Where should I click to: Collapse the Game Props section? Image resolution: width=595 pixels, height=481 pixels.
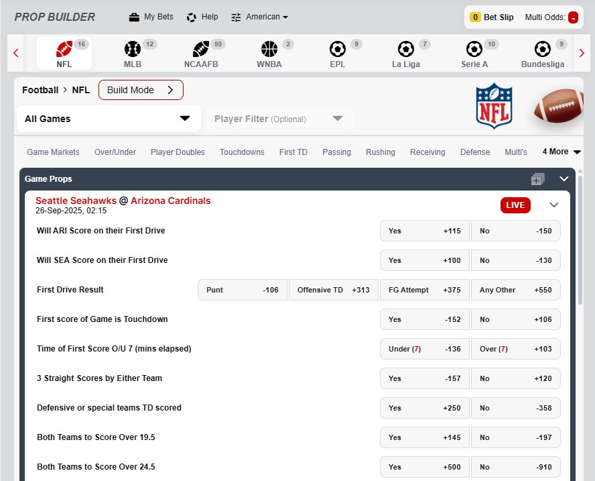(564, 179)
